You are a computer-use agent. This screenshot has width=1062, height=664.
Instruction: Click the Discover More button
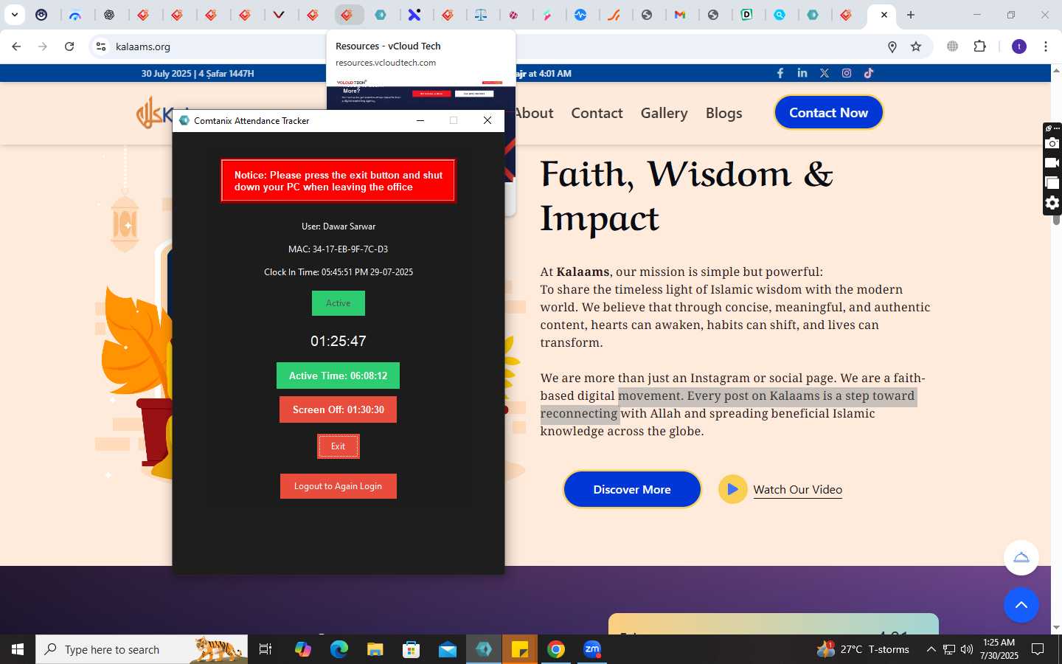tap(632, 489)
